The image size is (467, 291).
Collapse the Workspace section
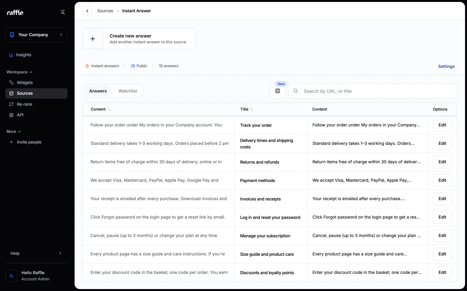[x=19, y=72]
